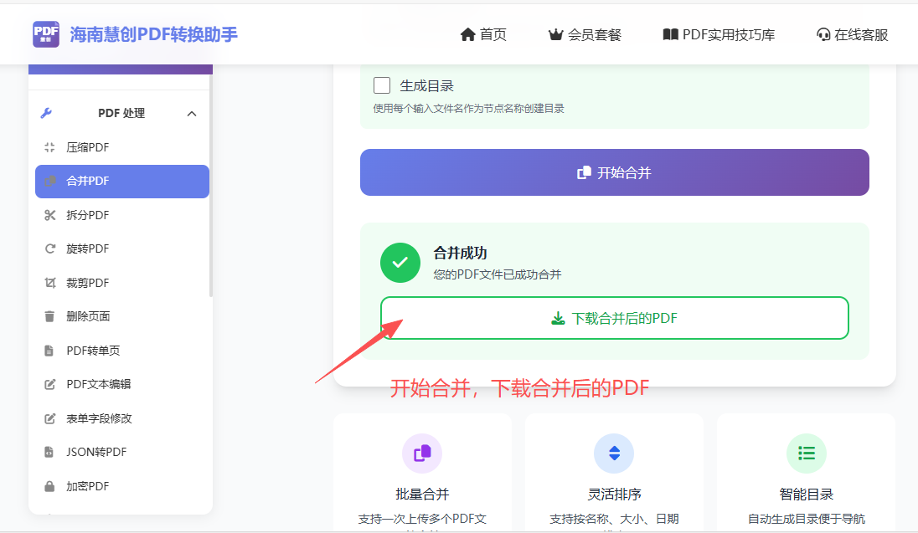
Task: Click the book icon beside PDF实用技巧库
Action: pos(670,34)
